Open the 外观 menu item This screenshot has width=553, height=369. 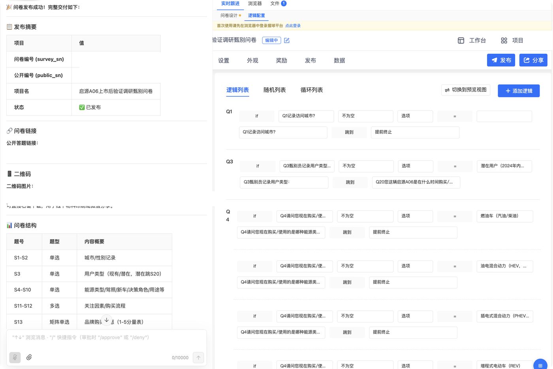pos(252,60)
